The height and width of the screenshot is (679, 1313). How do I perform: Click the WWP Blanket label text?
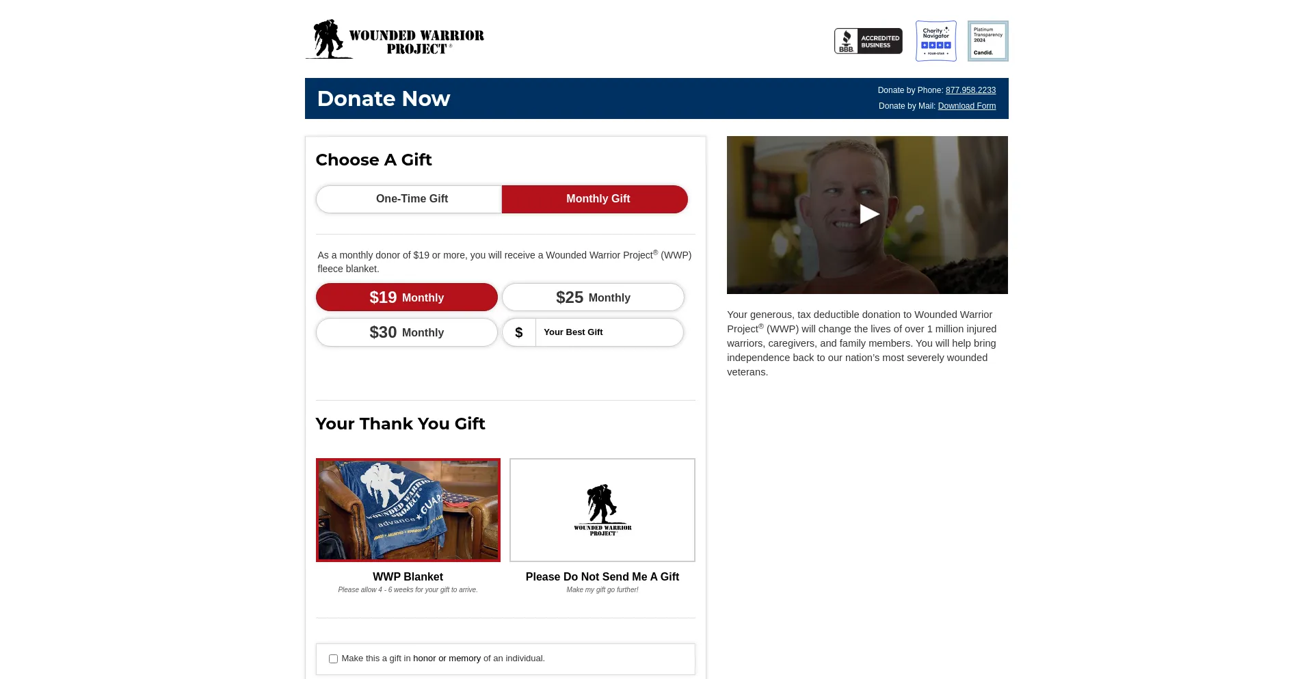point(408,577)
